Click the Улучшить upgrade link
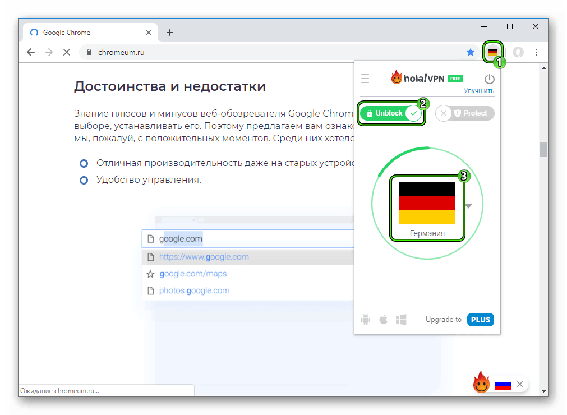The height and width of the screenshot is (415, 567). click(479, 91)
